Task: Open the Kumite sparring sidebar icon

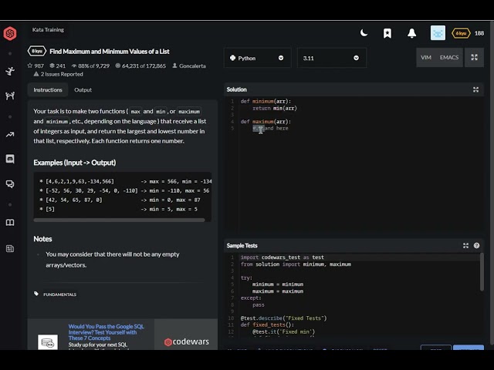Action: click(10, 96)
